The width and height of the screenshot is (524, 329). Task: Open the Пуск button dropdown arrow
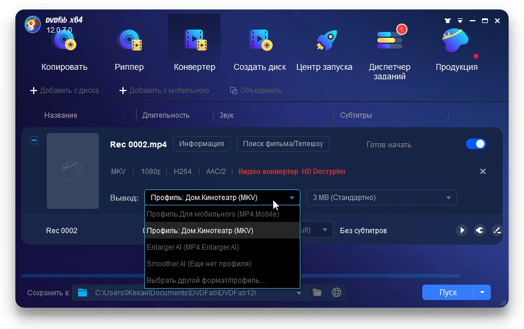tap(482, 292)
